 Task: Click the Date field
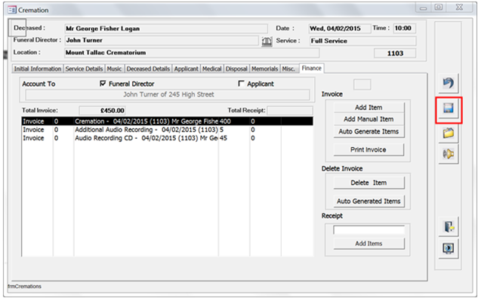(x=340, y=29)
